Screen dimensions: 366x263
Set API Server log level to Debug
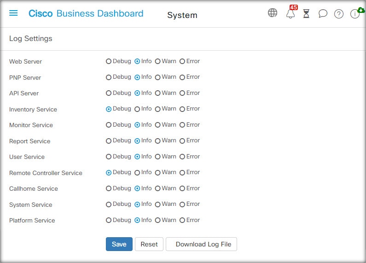tap(109, 93)
